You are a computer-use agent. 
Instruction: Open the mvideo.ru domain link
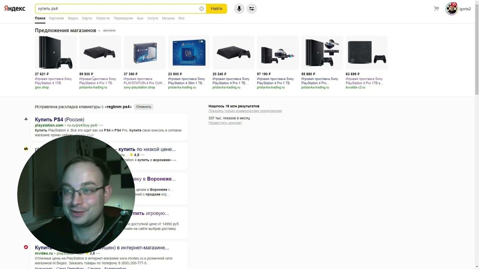pos(44,253)
